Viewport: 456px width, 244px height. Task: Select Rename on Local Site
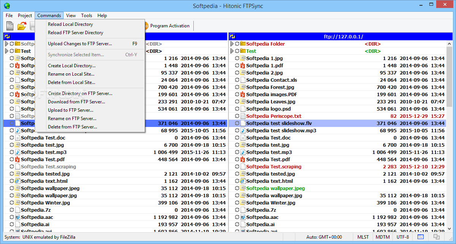[89, 74]
